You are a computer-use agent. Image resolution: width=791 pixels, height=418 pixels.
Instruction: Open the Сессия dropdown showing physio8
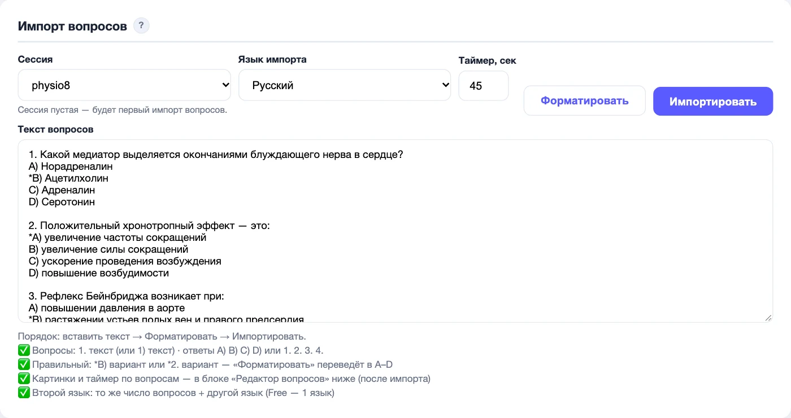[124, 85]
